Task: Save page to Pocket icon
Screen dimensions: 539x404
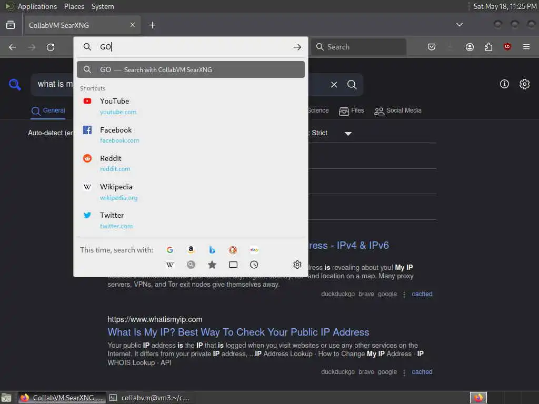Action: coord(432,47)
